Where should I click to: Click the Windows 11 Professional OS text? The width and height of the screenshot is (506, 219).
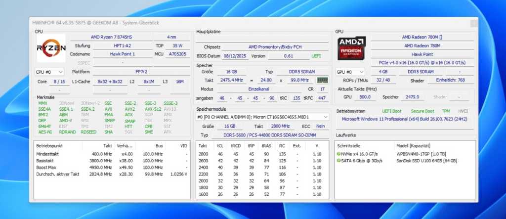(405, 119)
